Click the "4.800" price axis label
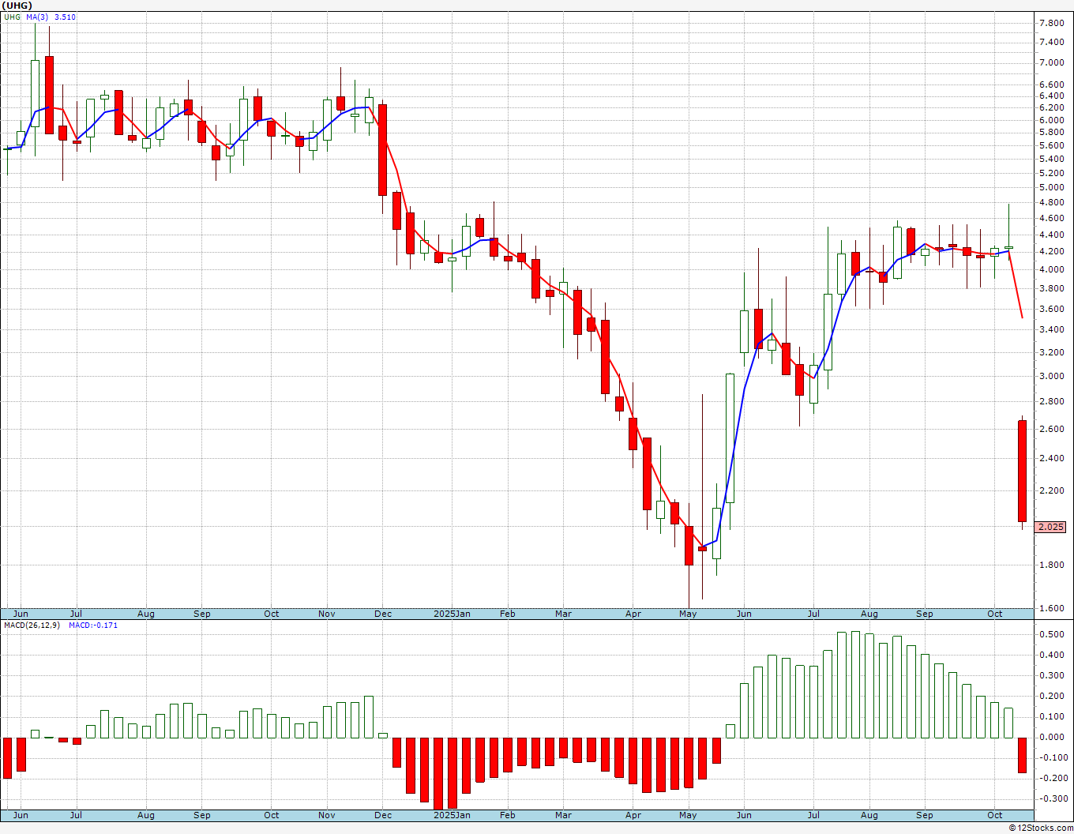Screen dimensions: 1074x834 [1051, 202]
